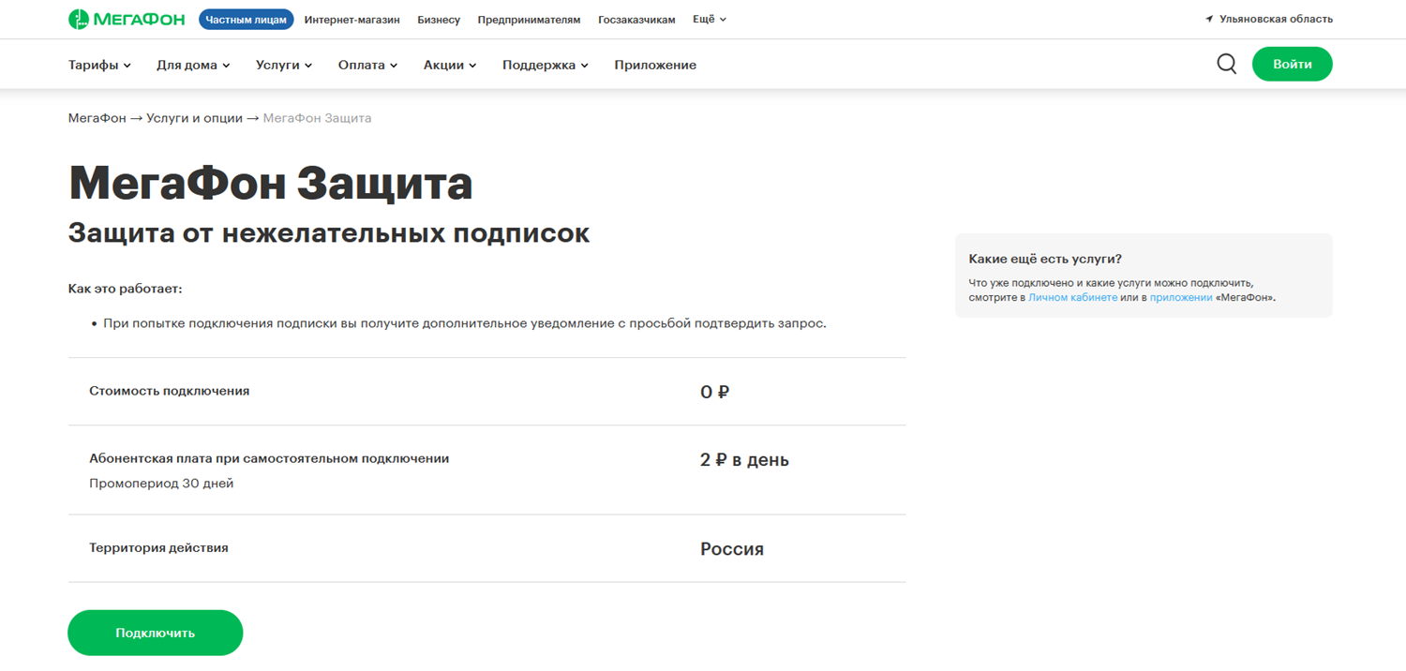Screen dimensions: 1406x671
Task: Open the Госзаказчикам section
Action: pyautogui.click(x=636, y=20)
